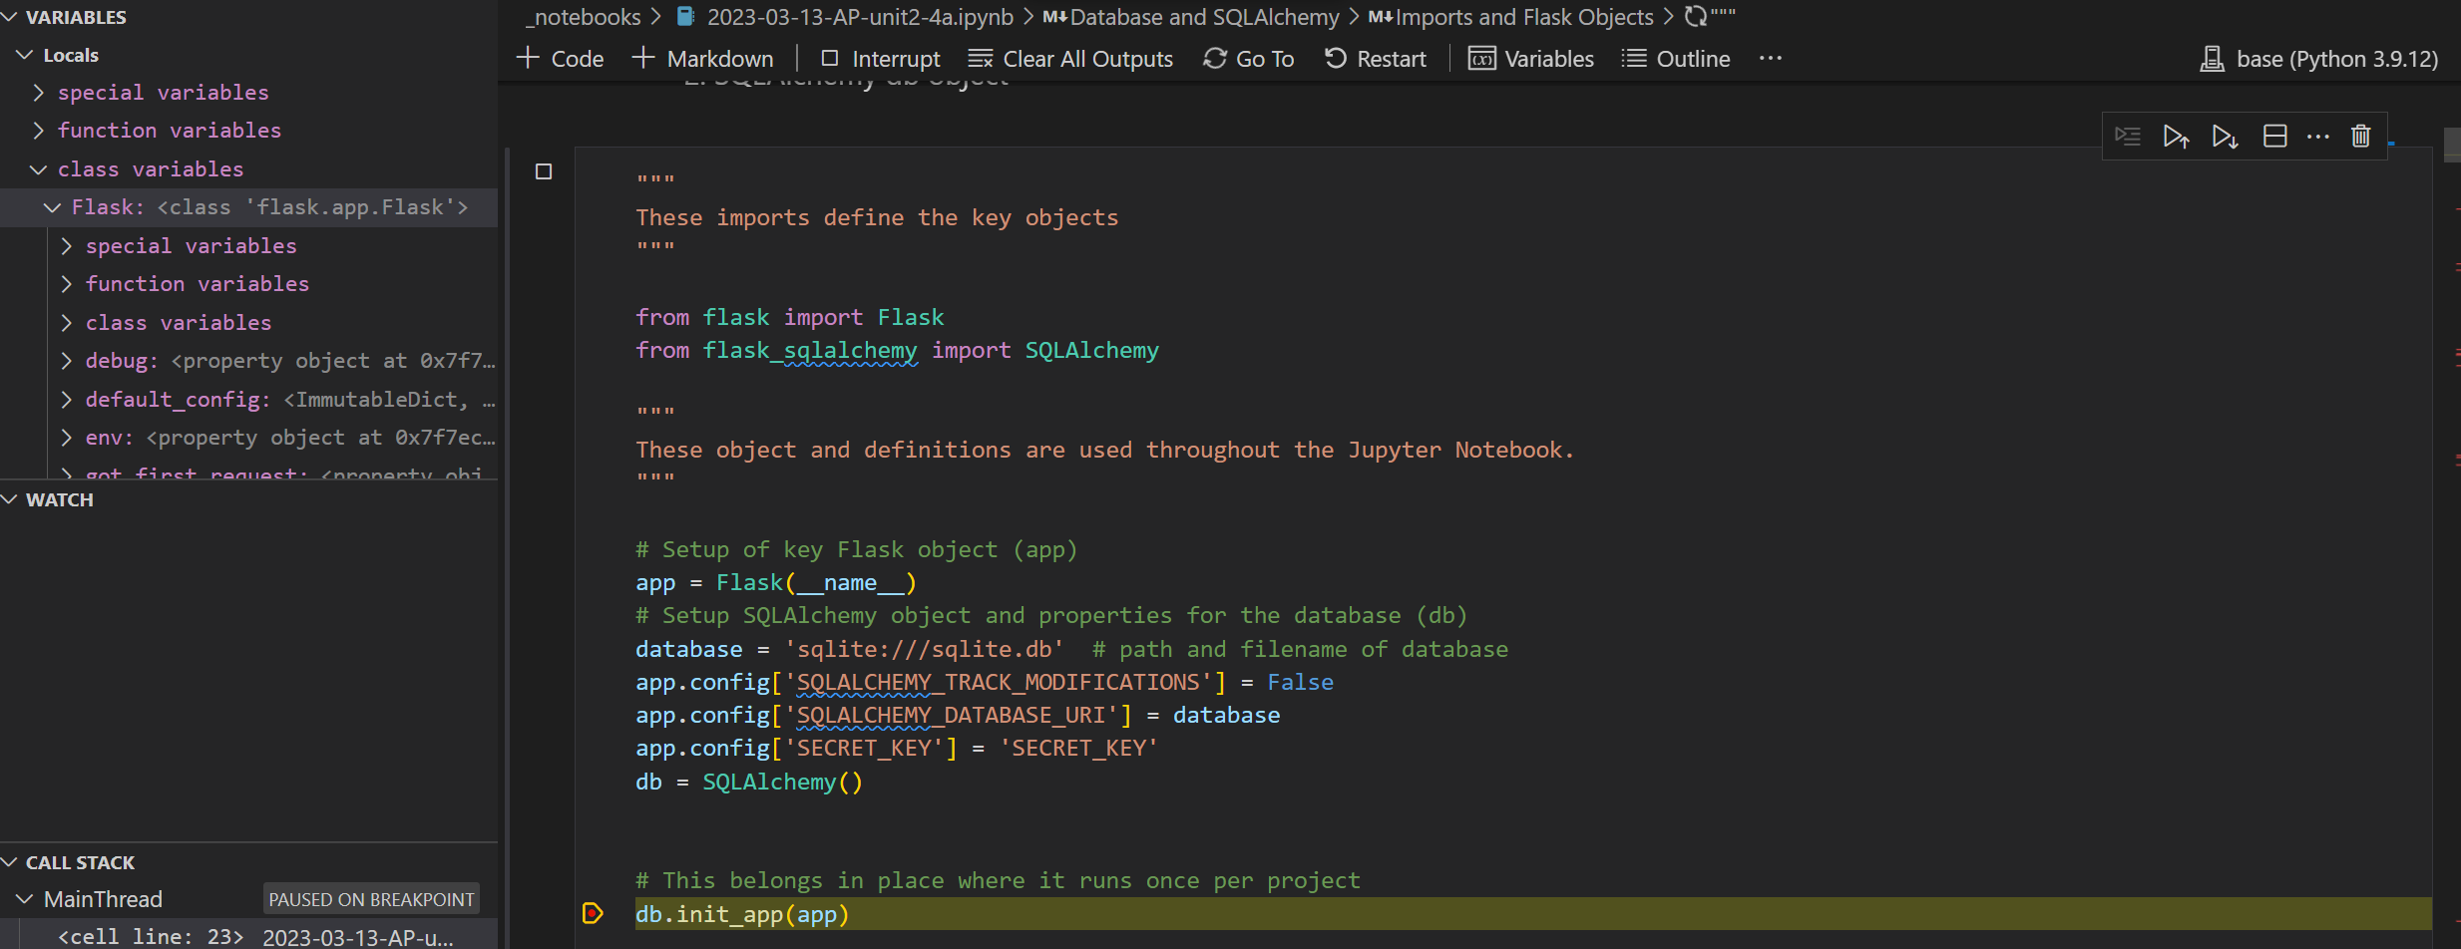Open _notebooks folder breadcrumb
The width and height of the screenshot is (2461, 949).
coord(584,17)
